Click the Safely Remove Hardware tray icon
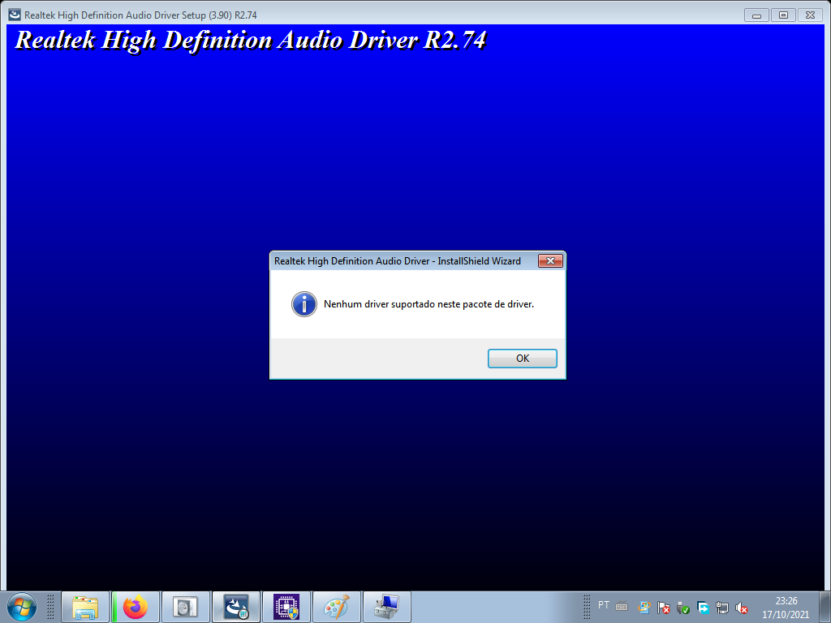Screen dimensions: 831x623 [x=683, y=608]
